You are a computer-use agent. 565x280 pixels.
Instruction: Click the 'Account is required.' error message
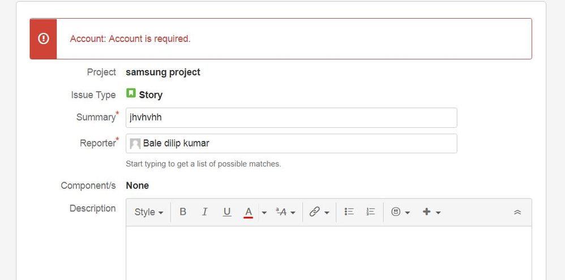[x=130, y=39]
